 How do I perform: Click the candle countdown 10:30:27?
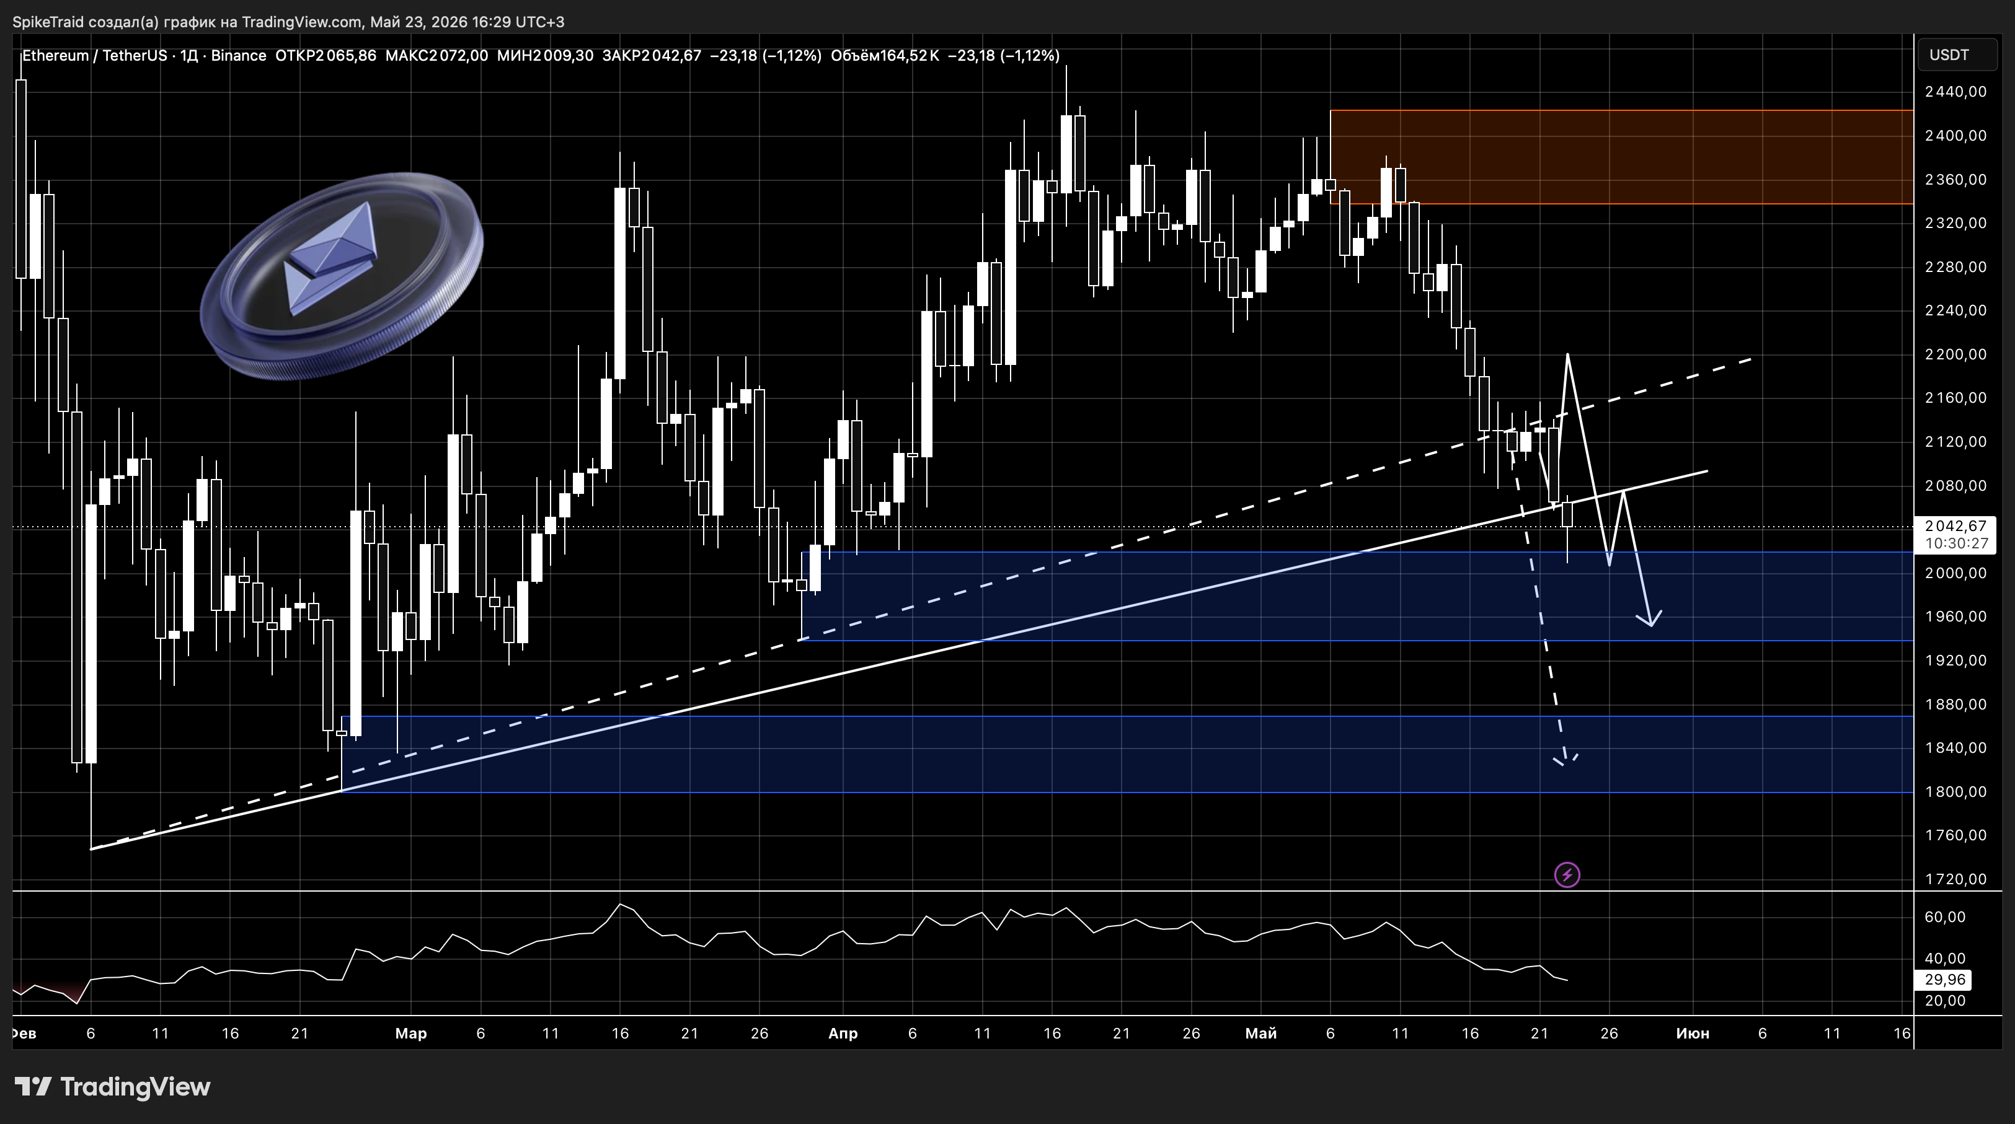1955,543
